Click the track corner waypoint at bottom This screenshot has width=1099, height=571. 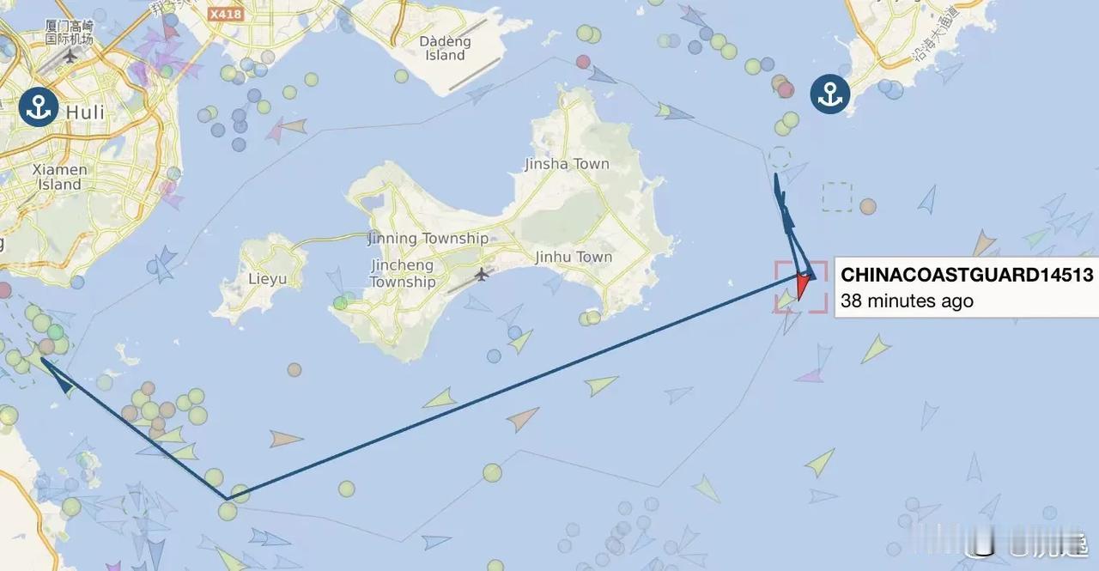click(x=227, y=498)
